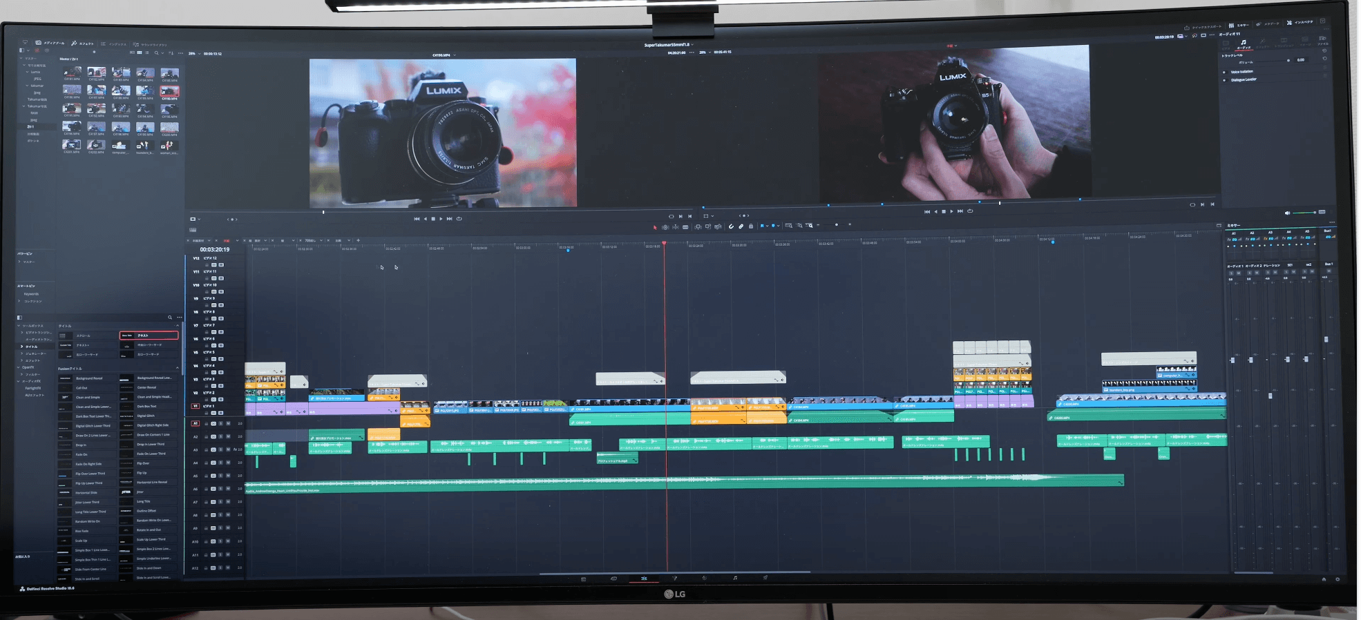Open the Effects panel (エフェクト)
This screenshot has width=1361, height=620.
(82, 43)
